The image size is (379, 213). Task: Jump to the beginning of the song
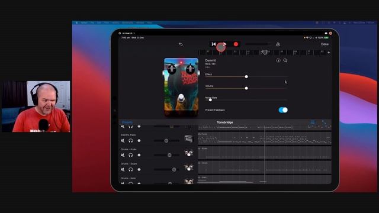pyautogui.click(x=214, y=44)
